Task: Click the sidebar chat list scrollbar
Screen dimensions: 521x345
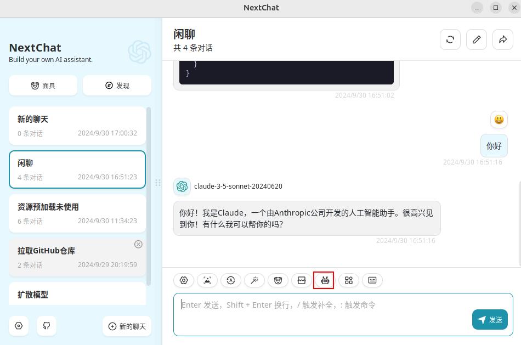Action: coord(149,196)
